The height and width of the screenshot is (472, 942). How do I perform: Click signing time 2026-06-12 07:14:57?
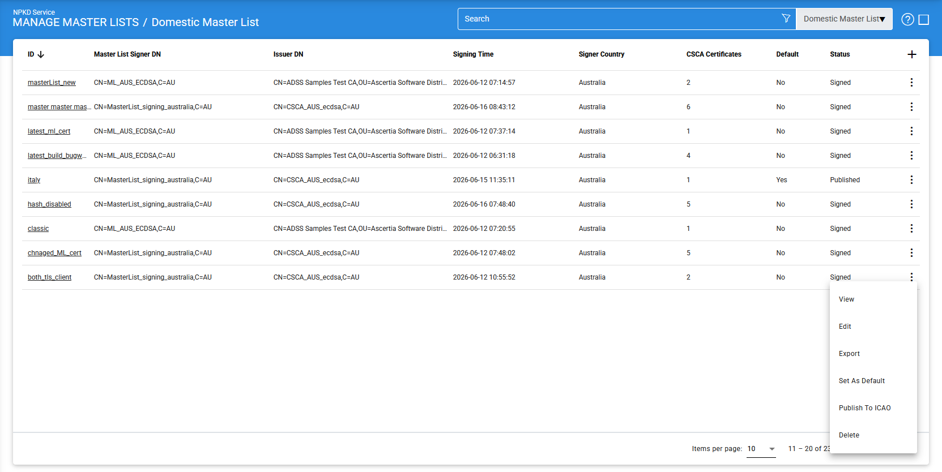(484, 83)
